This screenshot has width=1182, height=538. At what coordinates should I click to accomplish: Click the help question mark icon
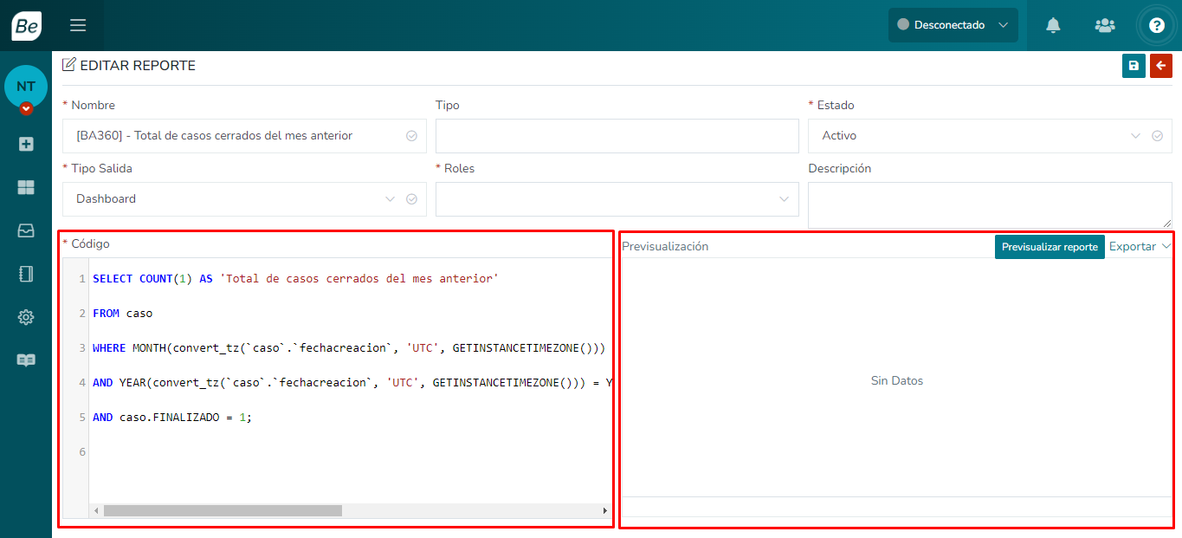(x=1156, y=25)
